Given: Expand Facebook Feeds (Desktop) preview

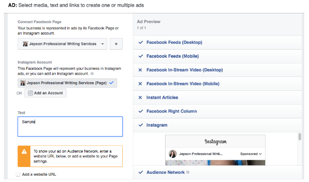Looking at the screenshot, I should click(218, 42).
